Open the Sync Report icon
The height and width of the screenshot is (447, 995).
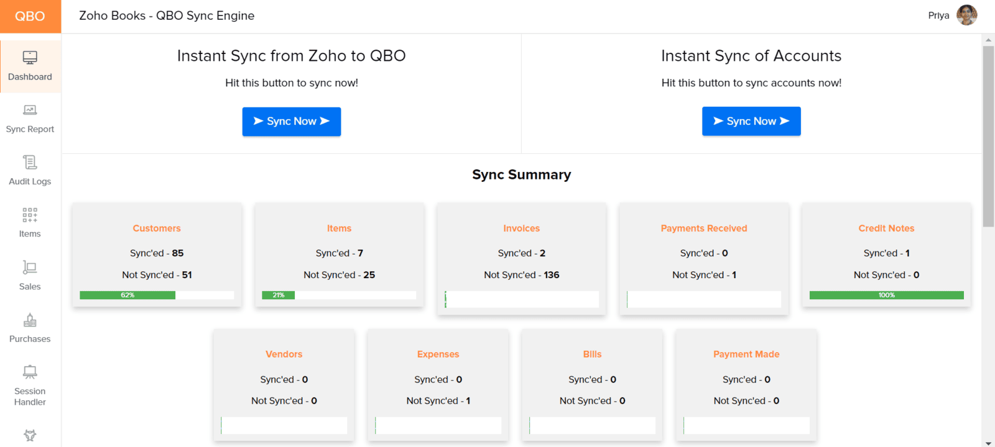coord(30,110)
